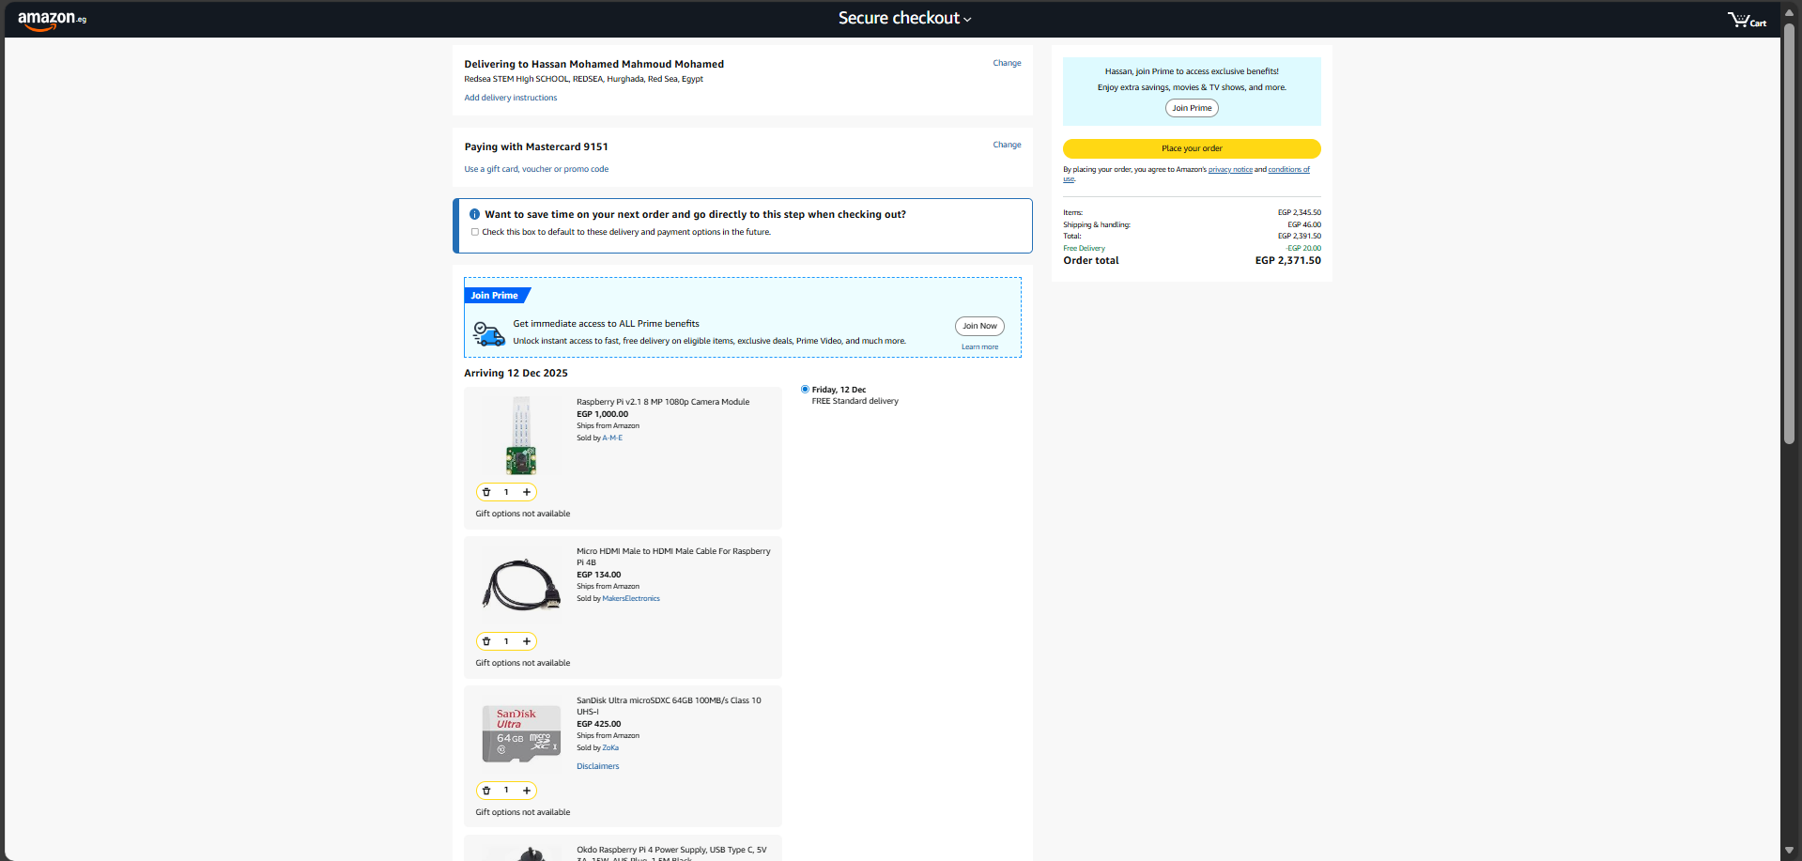Screen dimensions: 1802x861
Task: Click the page vertical scrollbar
Action: (1789, 235)
